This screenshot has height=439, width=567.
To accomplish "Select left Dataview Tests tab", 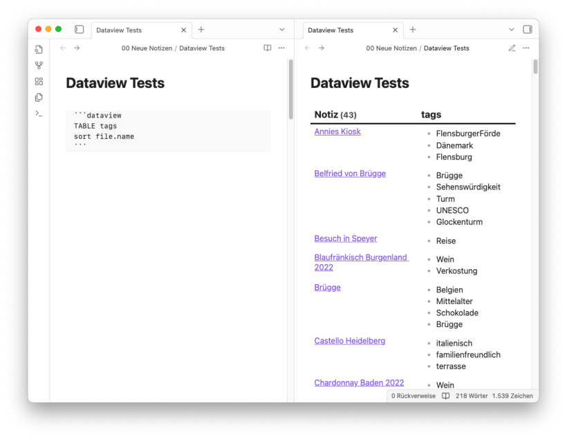I will pyautogui.click(x=141, y=30).
